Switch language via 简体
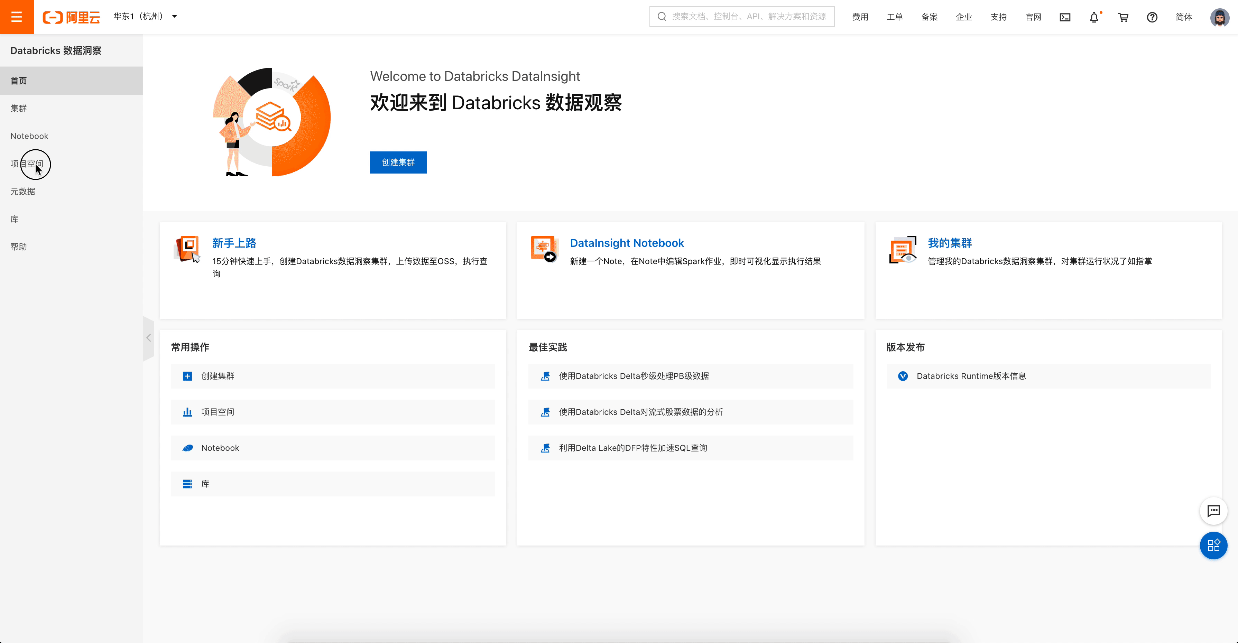 click(1184, 17)
